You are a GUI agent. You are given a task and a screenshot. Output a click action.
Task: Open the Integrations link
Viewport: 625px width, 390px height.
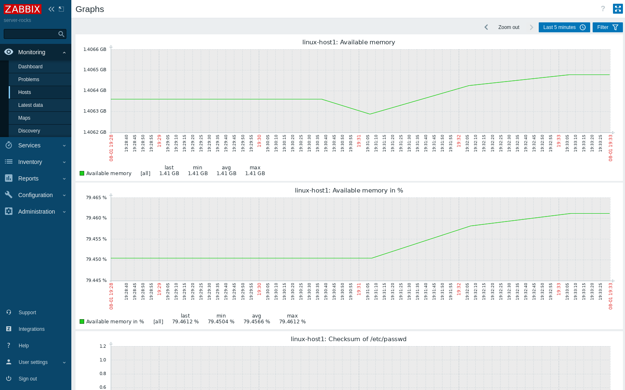click(x=32, y=329)
